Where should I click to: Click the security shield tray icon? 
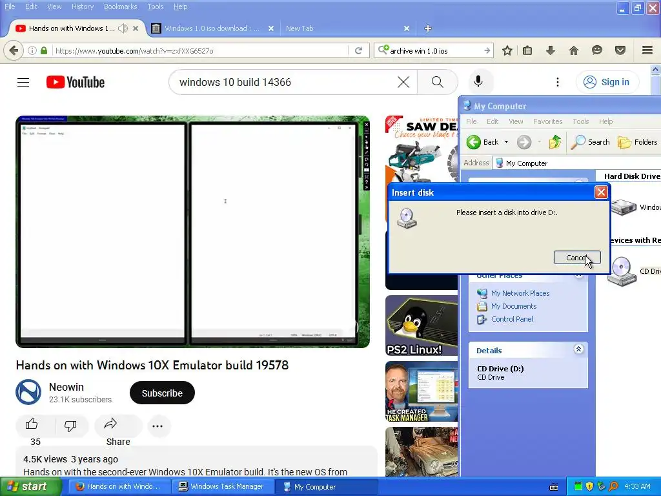[589, 486]
